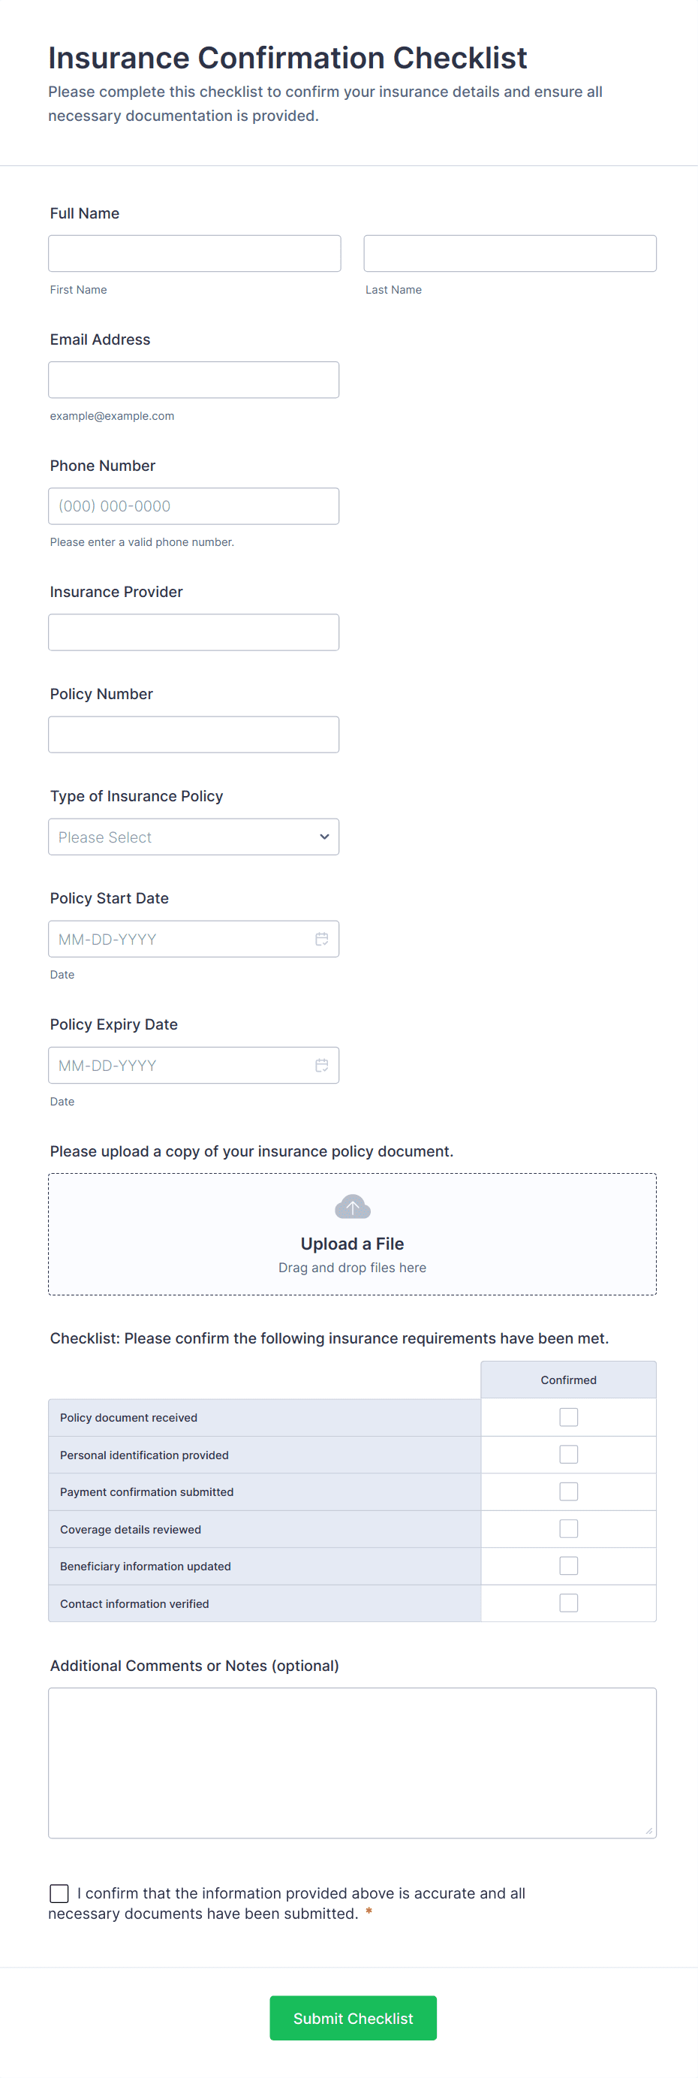698x2078 pixels.
Task: Click the Upload a File area
Action: click(352, 1243)
